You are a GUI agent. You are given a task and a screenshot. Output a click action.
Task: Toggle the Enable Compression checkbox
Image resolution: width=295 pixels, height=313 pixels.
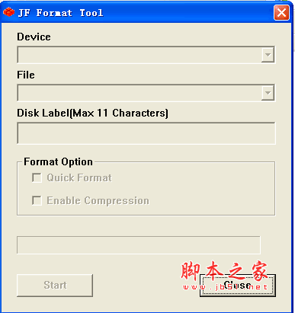[37, 200]
